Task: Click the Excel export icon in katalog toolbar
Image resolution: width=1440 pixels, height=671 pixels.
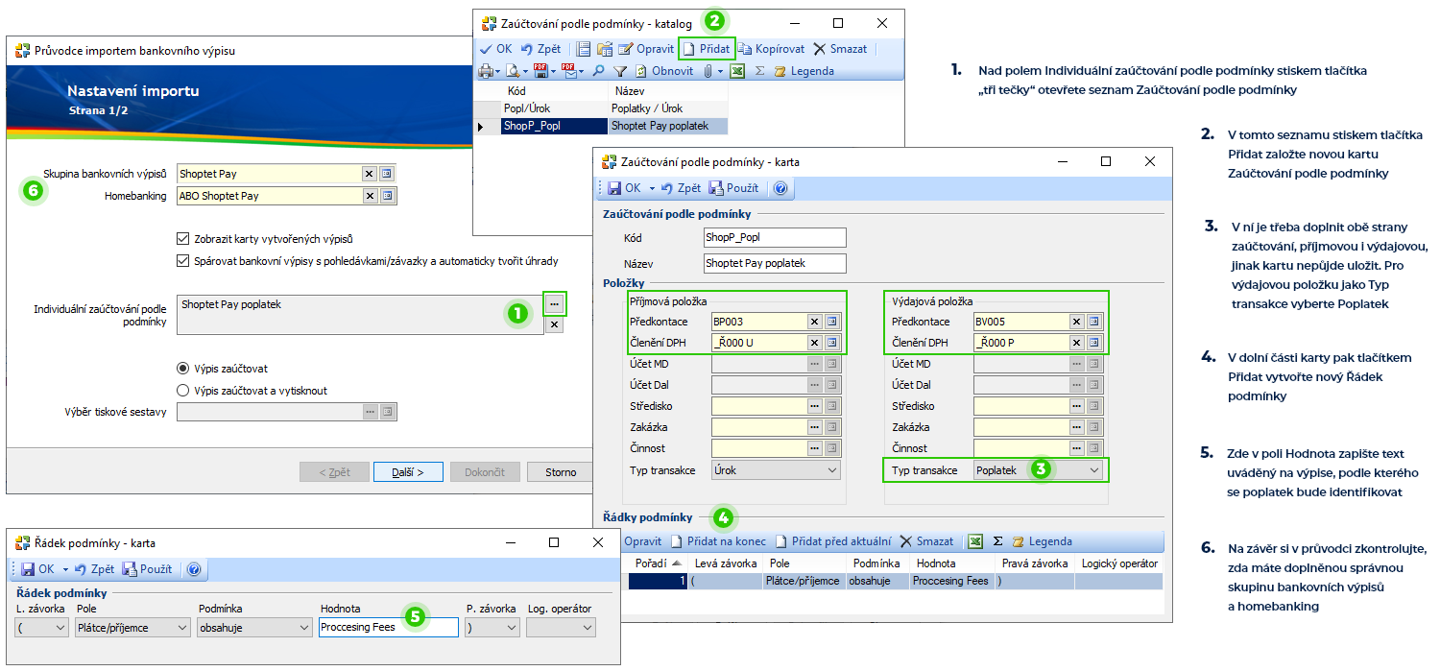Action: pyautogui.click(x=737, y=71)
